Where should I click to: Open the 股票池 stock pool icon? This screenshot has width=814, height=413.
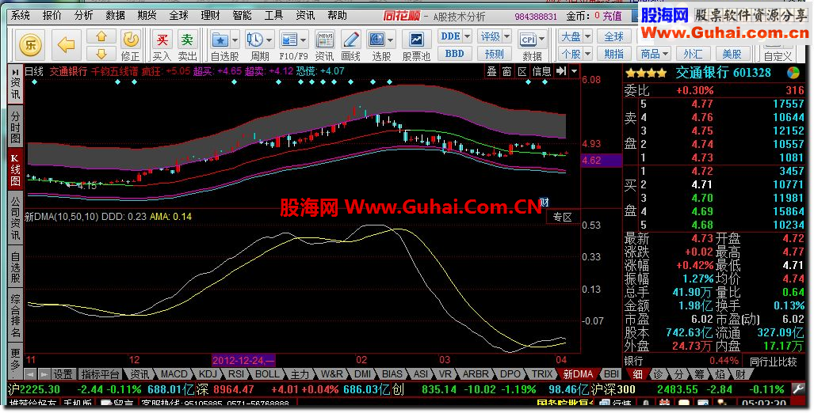[x=416, y=40]
